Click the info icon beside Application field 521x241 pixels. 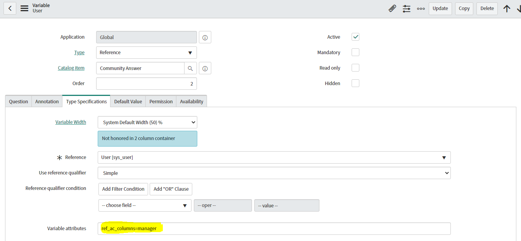click(205, 37)
